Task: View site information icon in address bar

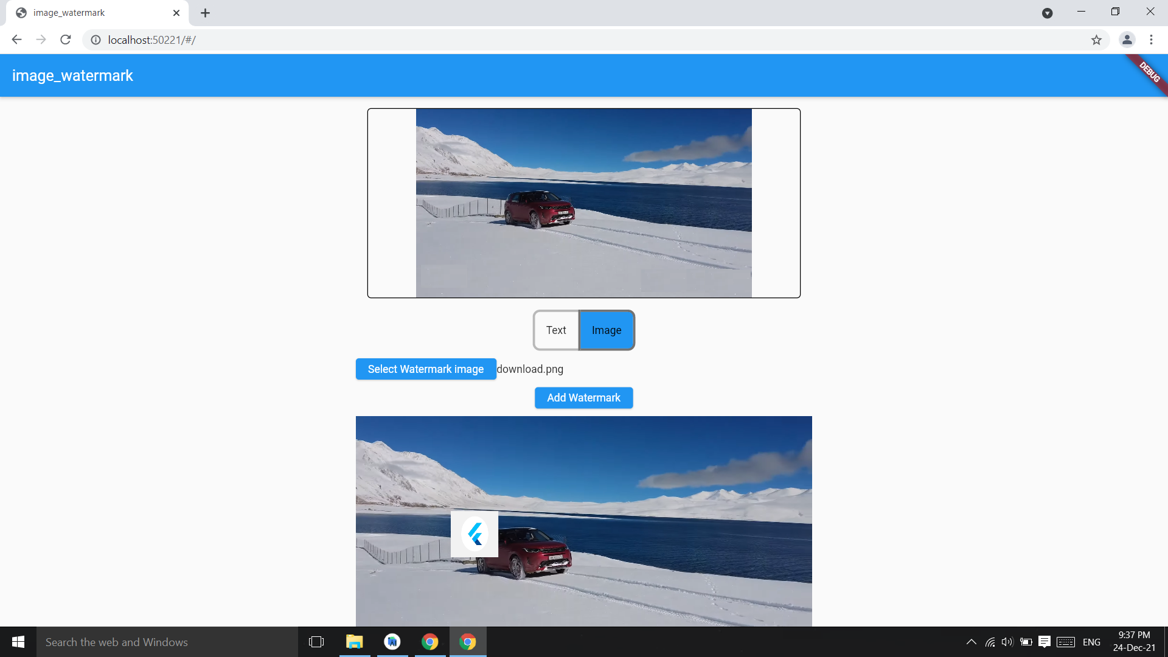Action: 96,40
